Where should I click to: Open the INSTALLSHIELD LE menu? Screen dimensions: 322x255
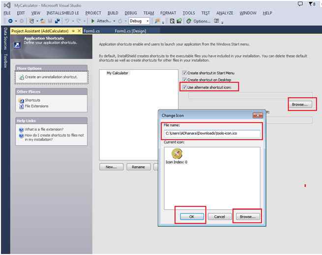(x=62, y=13)
